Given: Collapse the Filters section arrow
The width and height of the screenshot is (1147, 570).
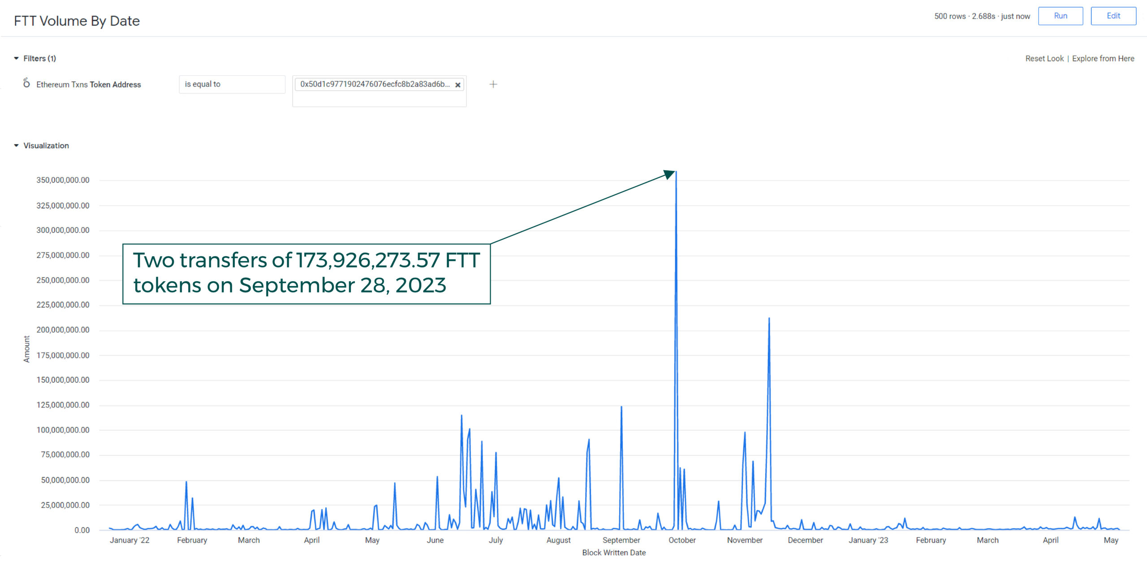Looking at the screenshot, I should point(17,58).
